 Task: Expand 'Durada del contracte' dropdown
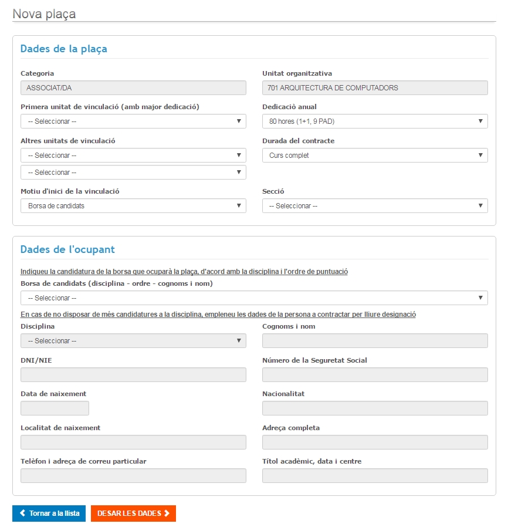click(x=375, y=156)
